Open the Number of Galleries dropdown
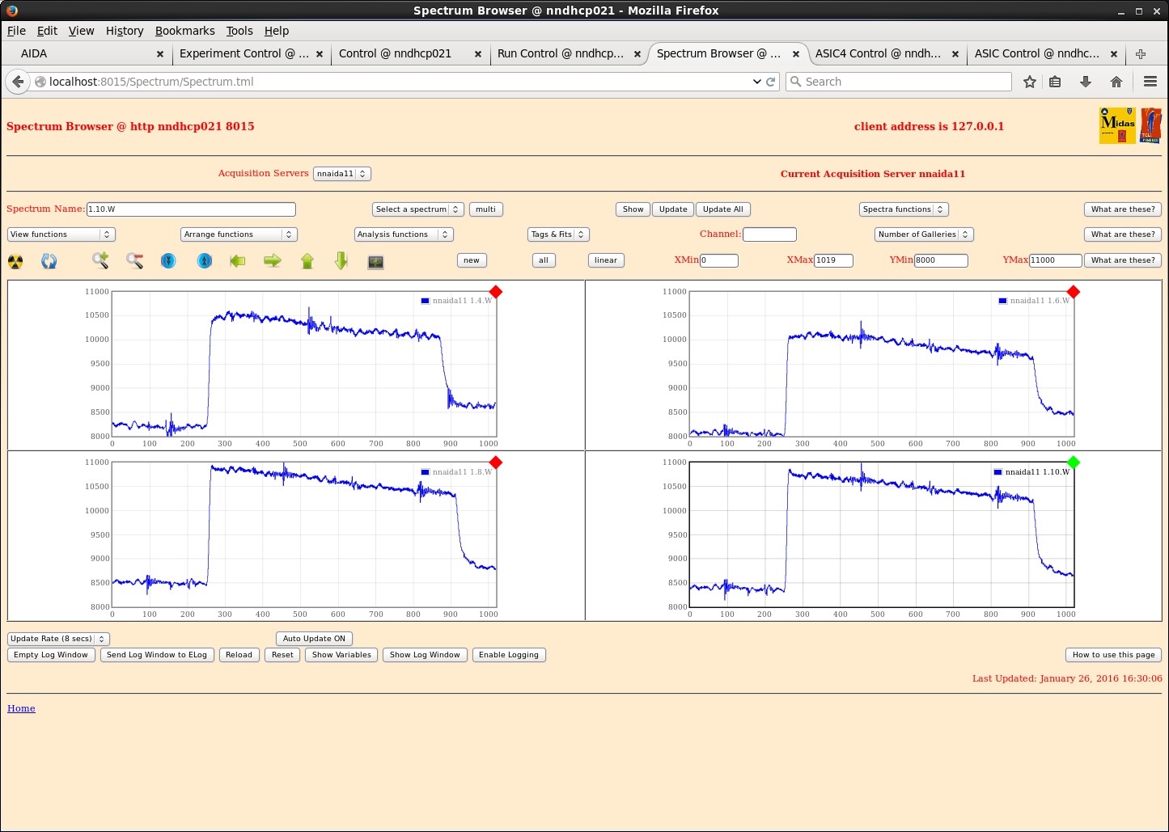The width and height of the screenshot is (1169, 832). tap(924, 234)
